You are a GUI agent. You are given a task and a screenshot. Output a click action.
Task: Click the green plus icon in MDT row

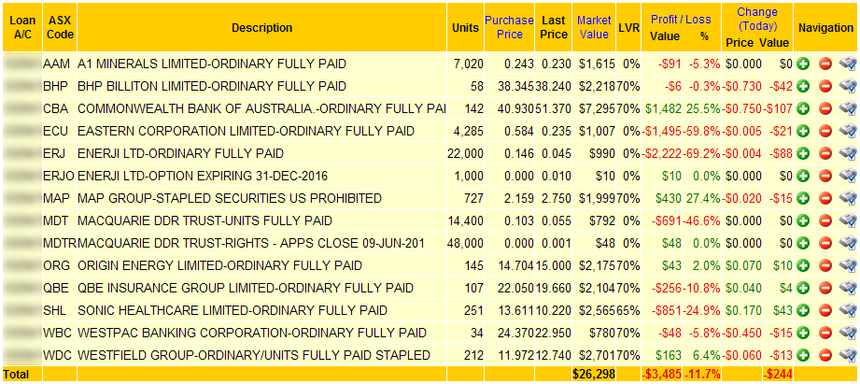pyautogui.click(x=803, y=221)
